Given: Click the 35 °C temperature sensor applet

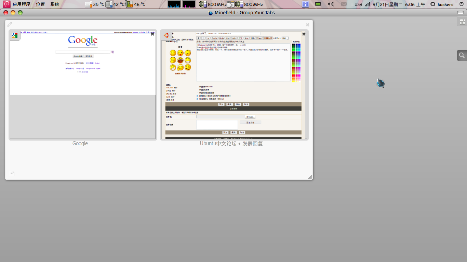Looking at the screenshot, I should click(x=95, y=4).
